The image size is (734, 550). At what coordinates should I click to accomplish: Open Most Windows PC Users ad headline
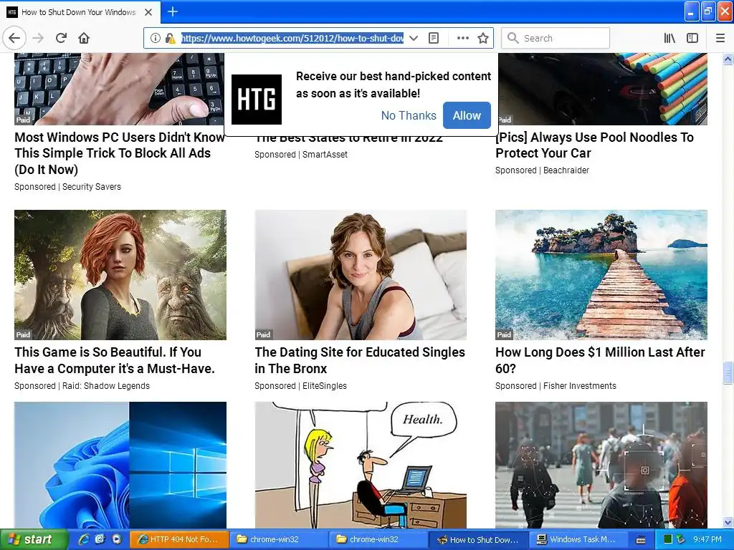[x=120, y=153]
